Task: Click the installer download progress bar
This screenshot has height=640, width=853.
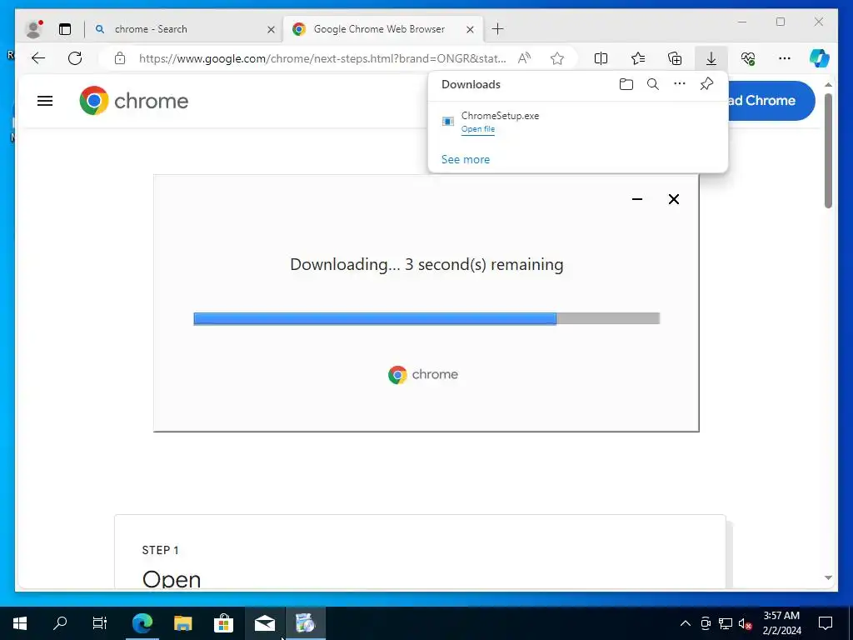Action: [426, 318]
